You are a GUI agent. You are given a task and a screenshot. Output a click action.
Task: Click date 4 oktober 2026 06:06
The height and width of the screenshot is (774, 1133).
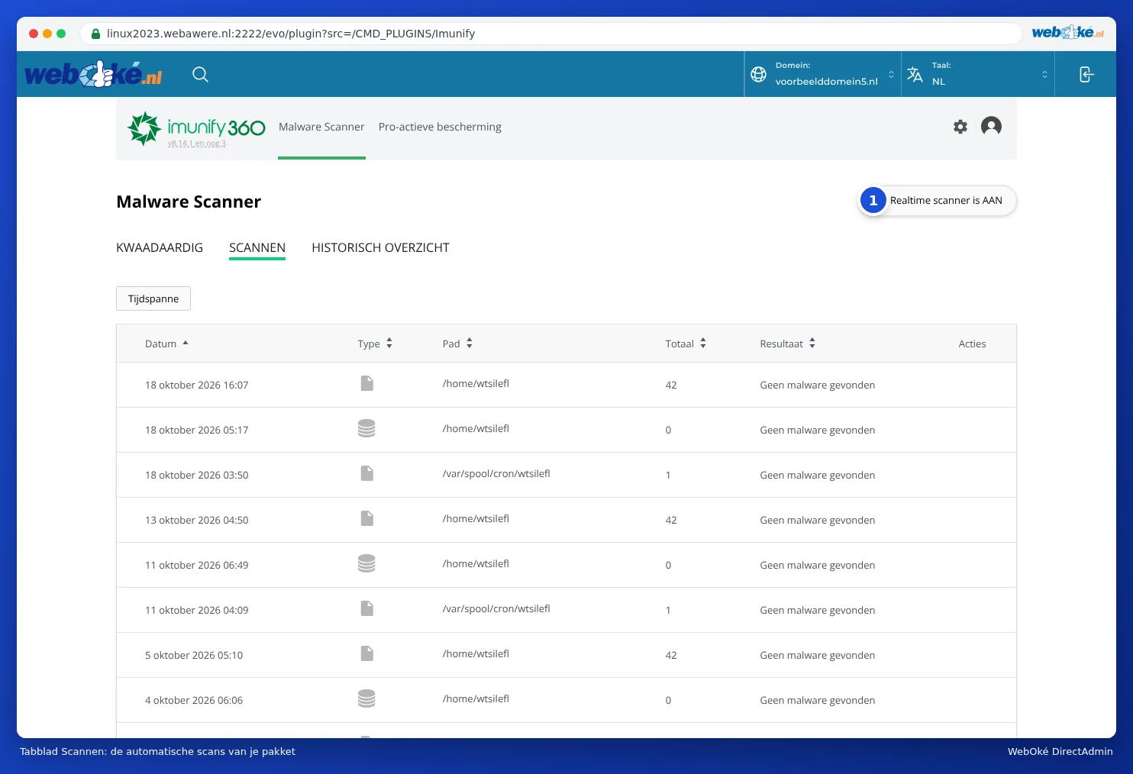pos(194,700)
